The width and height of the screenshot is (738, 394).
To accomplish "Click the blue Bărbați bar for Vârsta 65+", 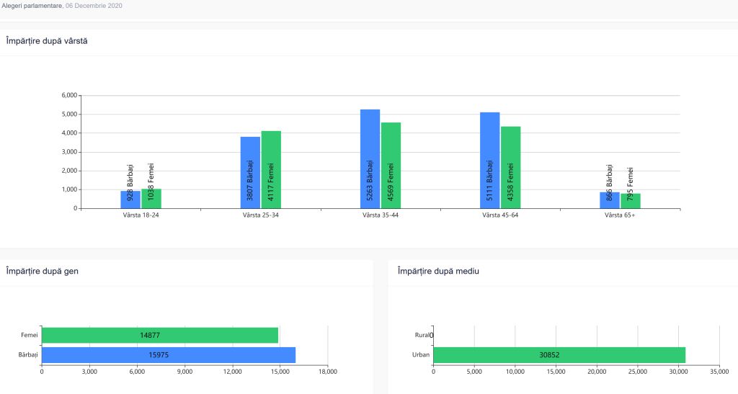I will point(610,200).
